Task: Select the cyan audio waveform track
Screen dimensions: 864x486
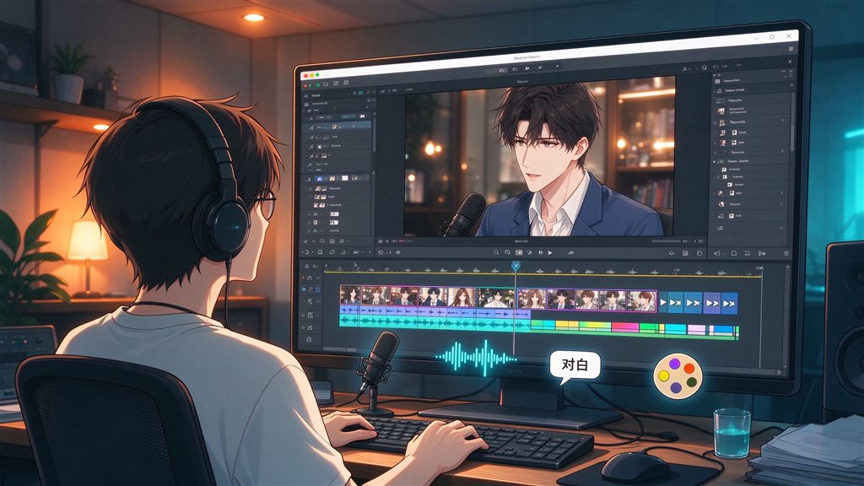Action: (x=435, y=323)
